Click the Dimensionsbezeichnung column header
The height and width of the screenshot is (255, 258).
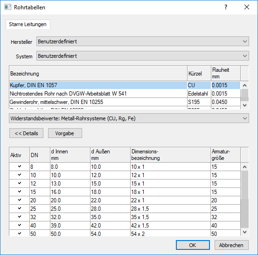pos(170,155)
